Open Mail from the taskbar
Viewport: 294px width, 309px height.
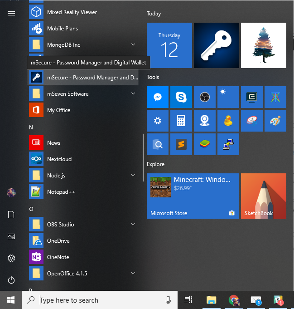(x=256, y=300)
